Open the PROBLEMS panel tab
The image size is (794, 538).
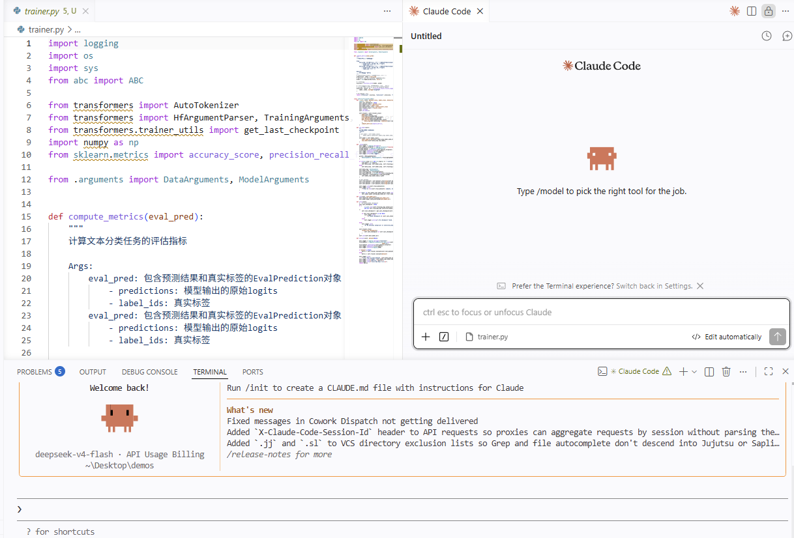click(x=34, y=372)
